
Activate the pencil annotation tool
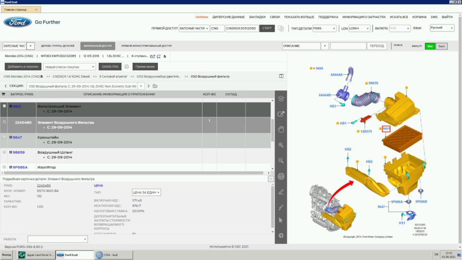click(281, 192)
